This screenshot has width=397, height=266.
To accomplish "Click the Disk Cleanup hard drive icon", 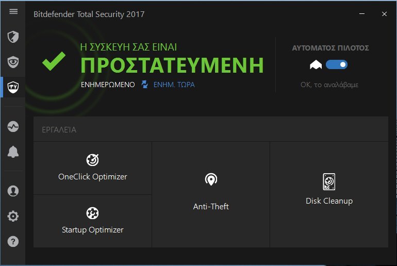I will click(329, 182).
